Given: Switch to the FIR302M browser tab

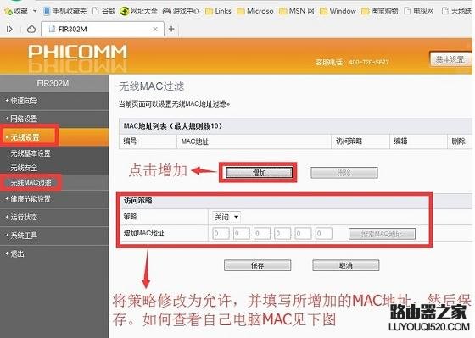Looking at the screenshot, I should coord(103,29).
